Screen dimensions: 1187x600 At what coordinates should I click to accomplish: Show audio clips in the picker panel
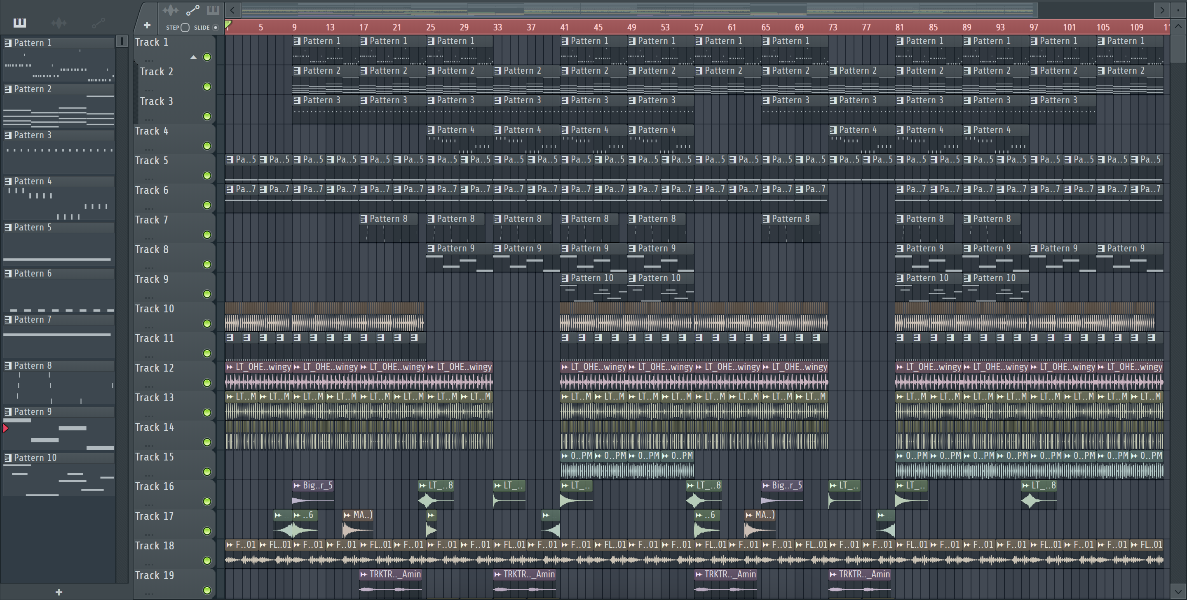[x=59, y=23]
